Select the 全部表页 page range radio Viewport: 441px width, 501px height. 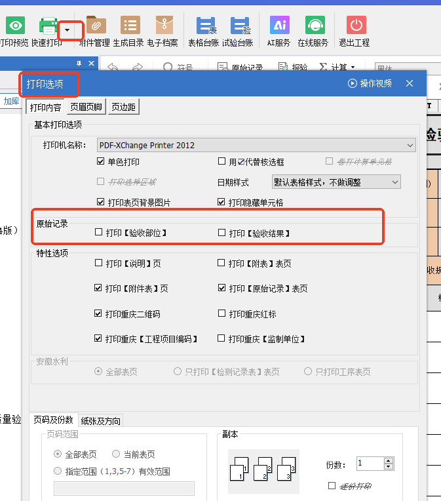(x=58, y=454)
